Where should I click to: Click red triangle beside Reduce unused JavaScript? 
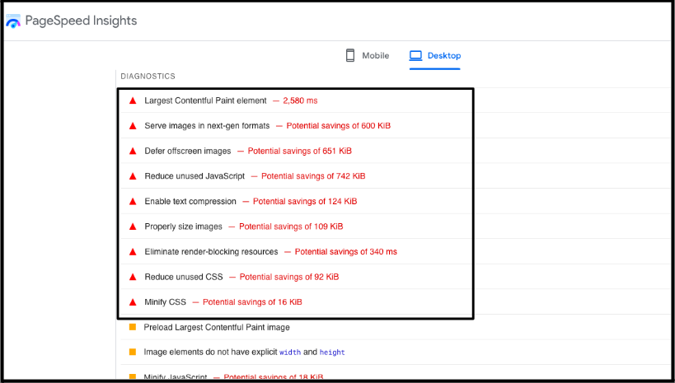[x=133, y=176]
